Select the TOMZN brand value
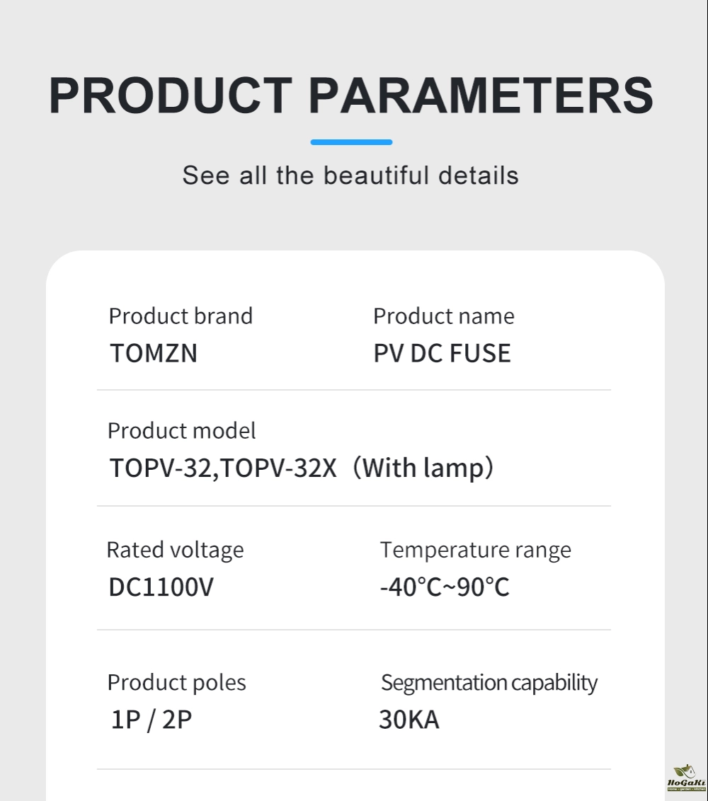Image resolution: width=708 pixels, height=801 pixels. [154, 353]
